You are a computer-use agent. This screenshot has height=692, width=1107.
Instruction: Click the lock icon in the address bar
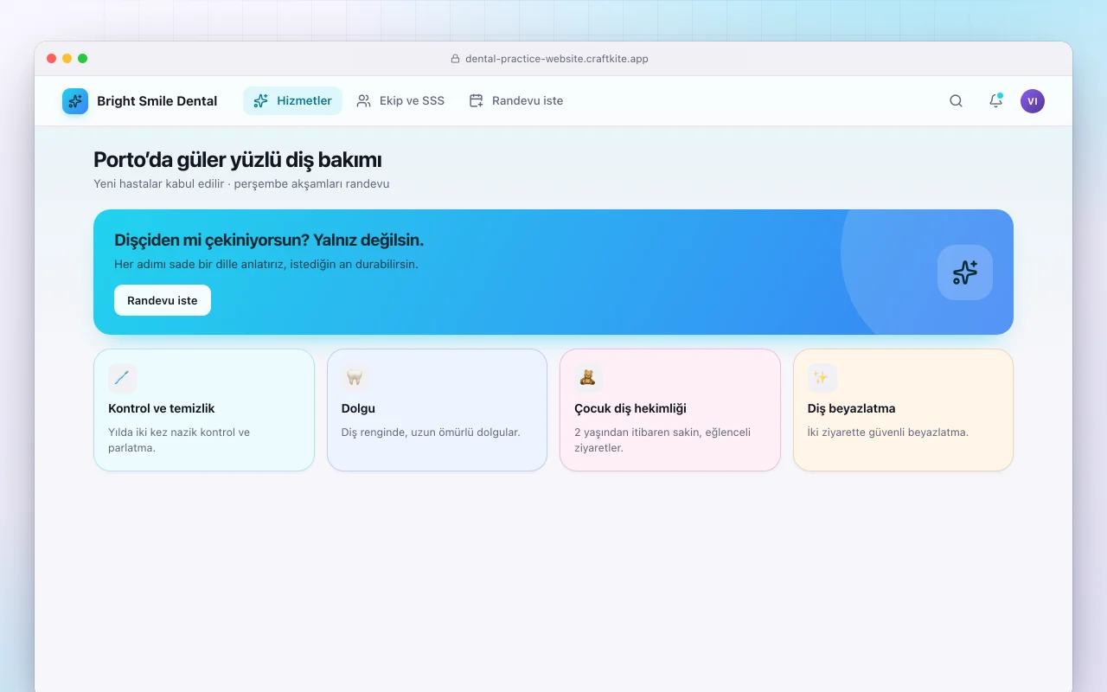[456, 59]
